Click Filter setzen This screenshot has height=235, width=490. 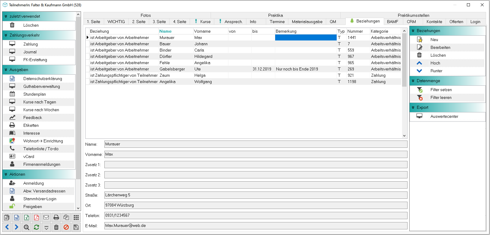tap(441, 90)
